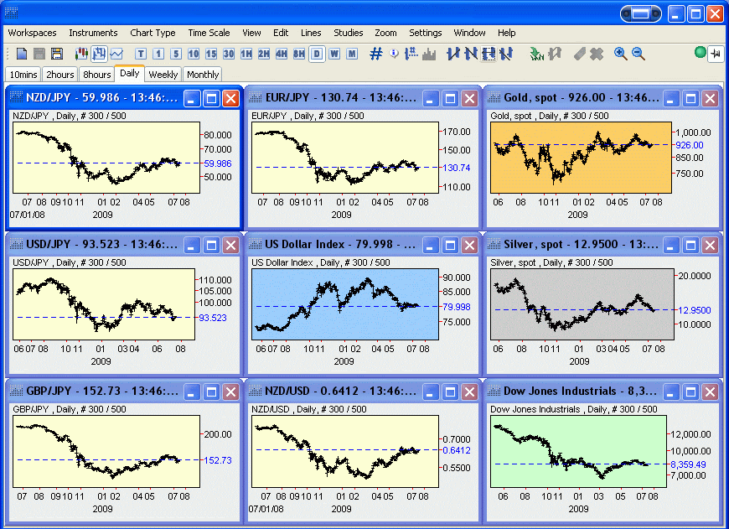729x529 pixels.
Task: Click the gray study edit icon
Action: pyautogui.click(x=555, y=54)
